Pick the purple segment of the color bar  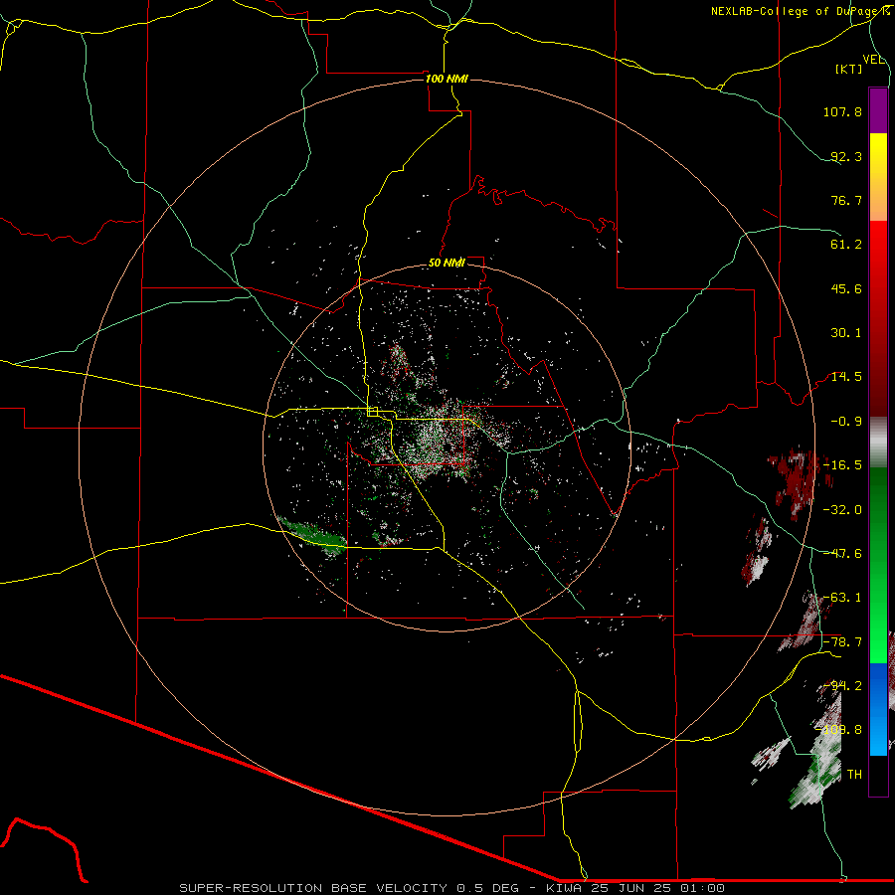878,110
